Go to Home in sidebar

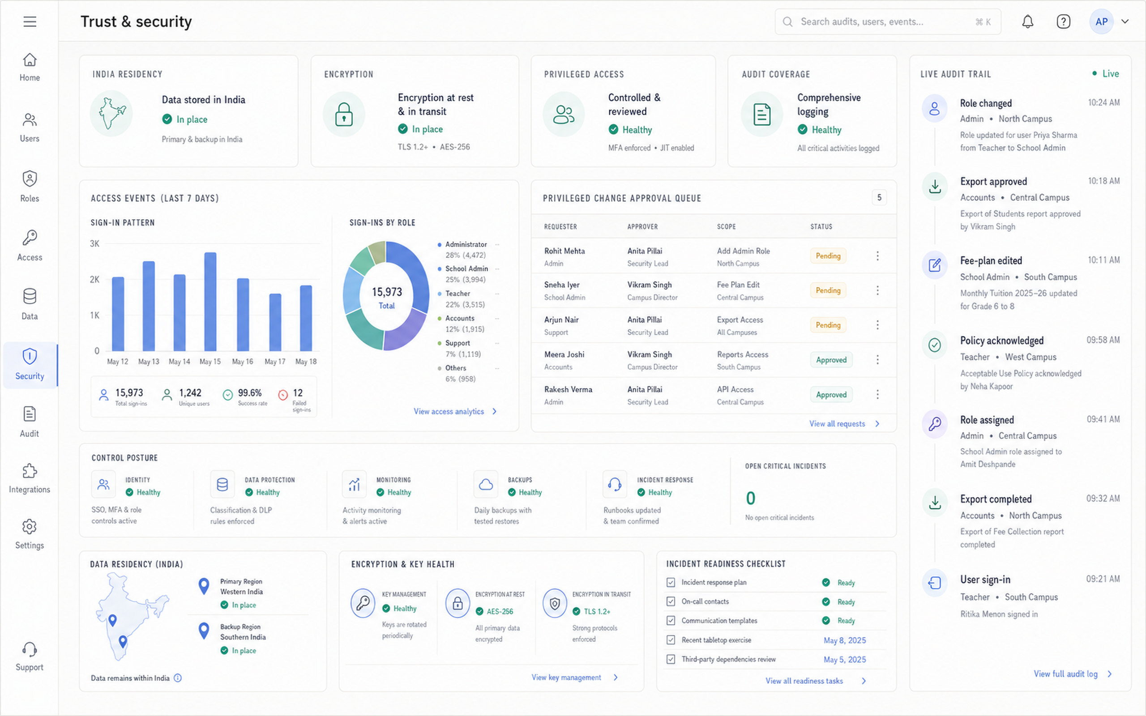(x=30, y=67)
